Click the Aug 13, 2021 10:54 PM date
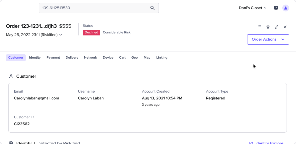Image resolution: width=296 pixels, height=144 pixels. pos(162,98)
